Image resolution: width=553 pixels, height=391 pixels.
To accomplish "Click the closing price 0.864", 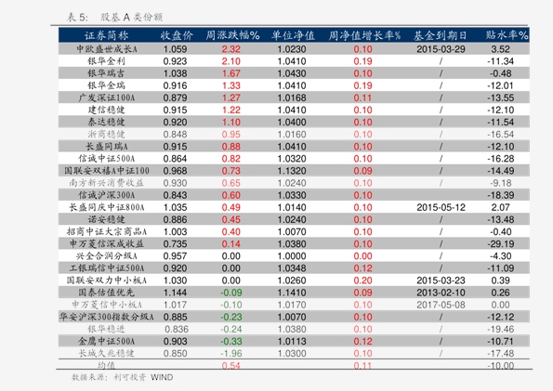I will [x=175, y=158].
